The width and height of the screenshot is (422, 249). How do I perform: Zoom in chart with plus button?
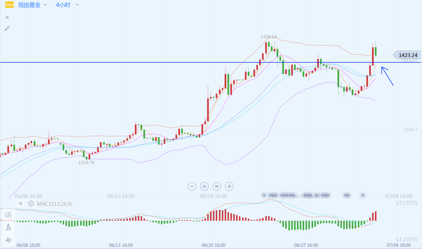229,186
